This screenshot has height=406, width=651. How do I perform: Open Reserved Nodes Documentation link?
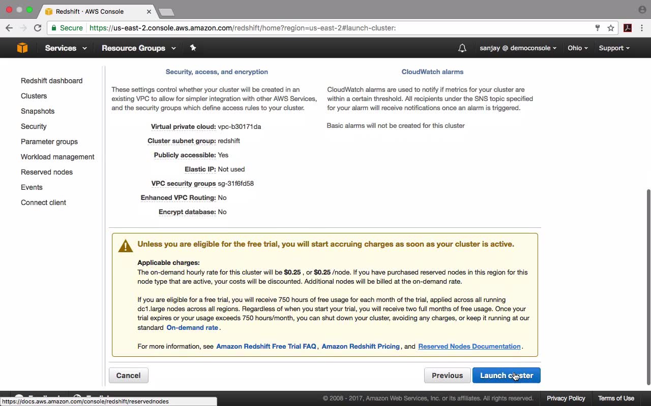tap(469, 346)
